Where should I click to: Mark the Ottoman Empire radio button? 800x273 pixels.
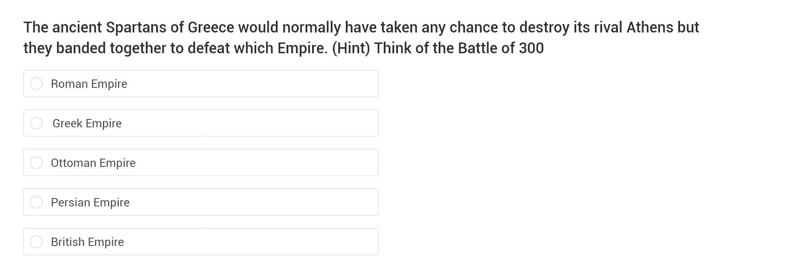(x=36, y=163)
